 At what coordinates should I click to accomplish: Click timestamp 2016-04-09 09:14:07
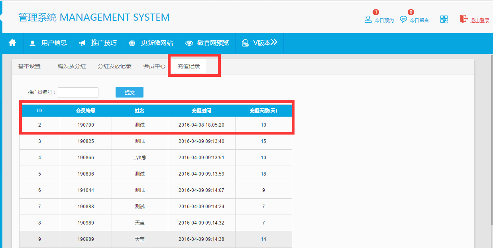click(x=201, y=190)
